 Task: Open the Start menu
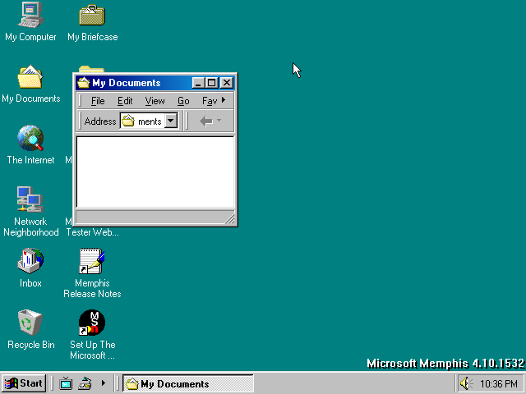[x=24, y=383]
